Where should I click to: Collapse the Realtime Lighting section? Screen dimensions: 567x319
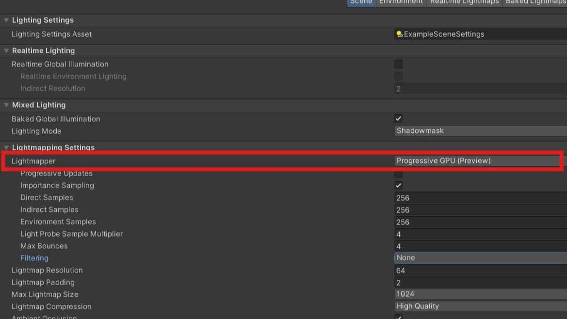click(6, 50)
